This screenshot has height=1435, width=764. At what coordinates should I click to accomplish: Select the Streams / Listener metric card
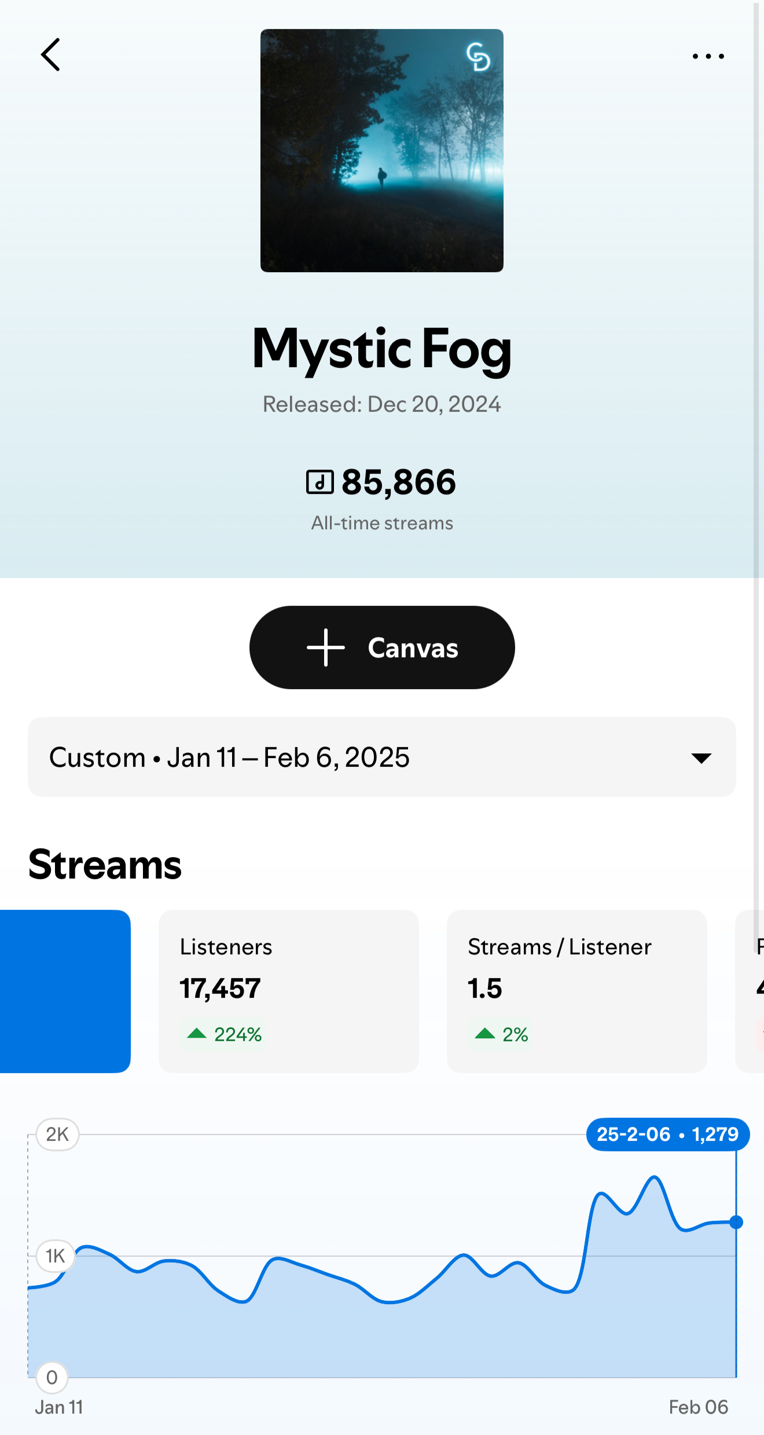[x=576, y=991]
